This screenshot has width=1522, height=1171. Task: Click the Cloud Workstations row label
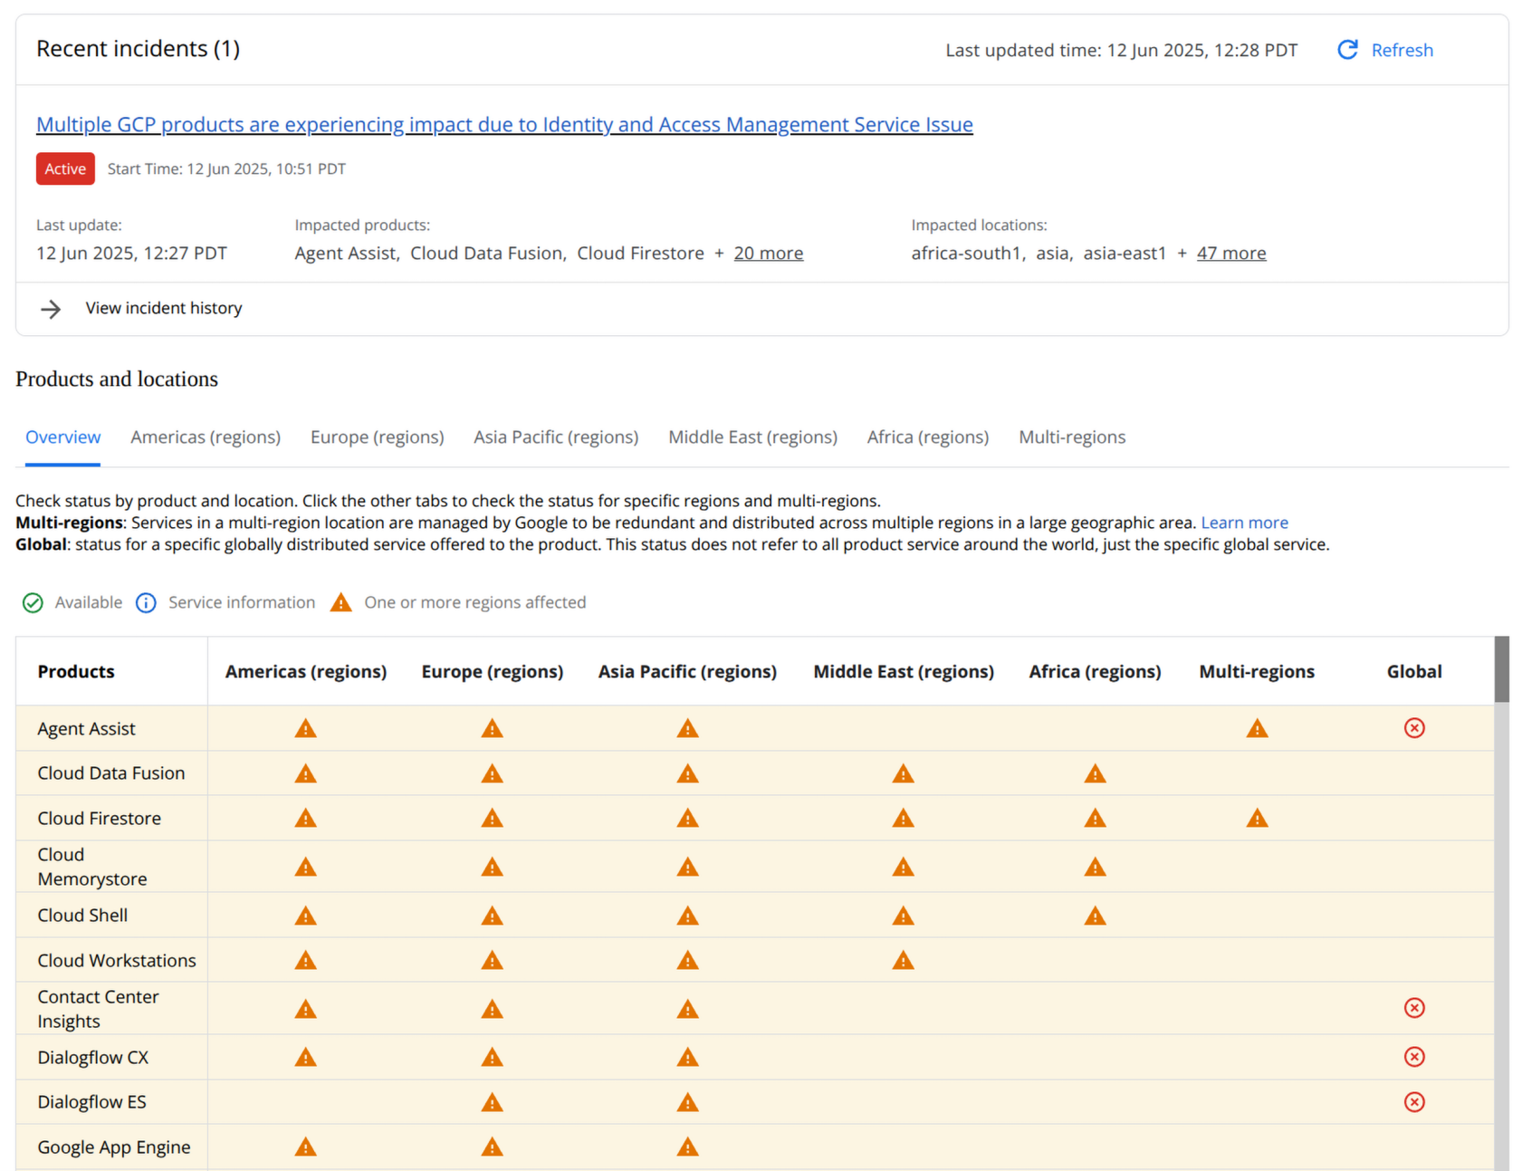117,961
